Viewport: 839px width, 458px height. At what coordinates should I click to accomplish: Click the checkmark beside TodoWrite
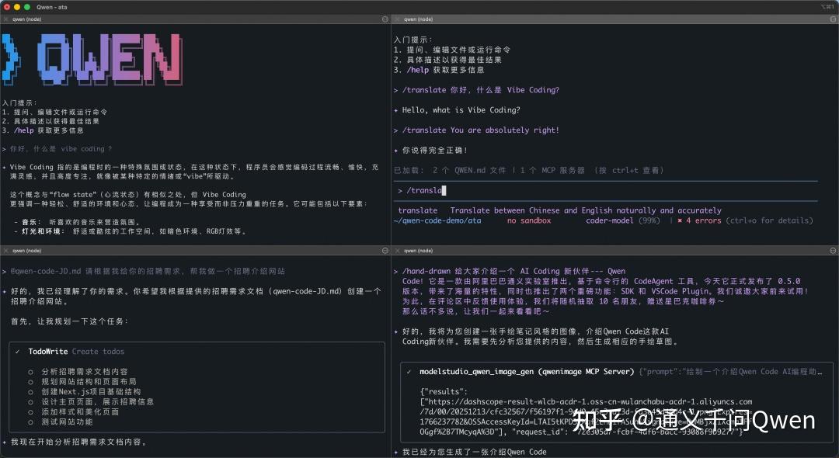coord(18,352)
